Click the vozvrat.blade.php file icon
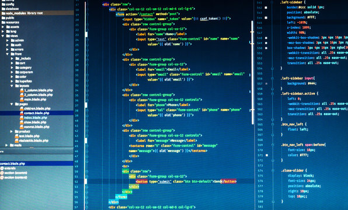This screenshot has height=210, width=348. (x=22, y=127)
